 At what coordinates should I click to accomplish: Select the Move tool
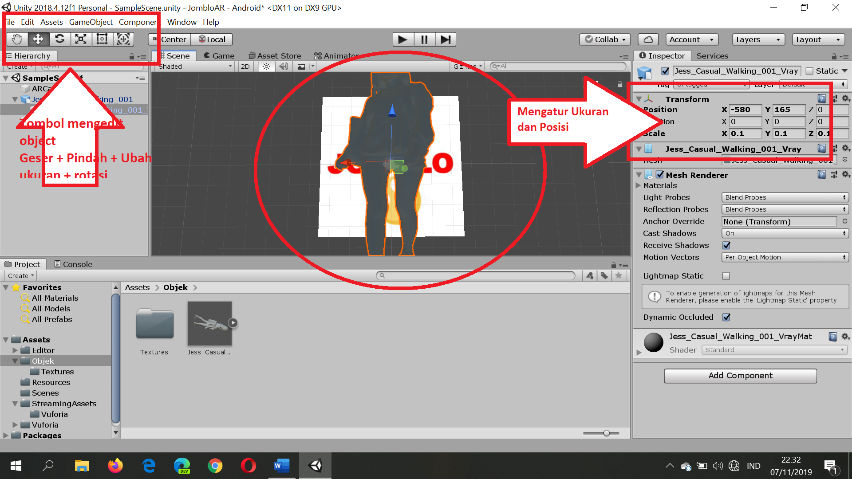tap(38, 39)
